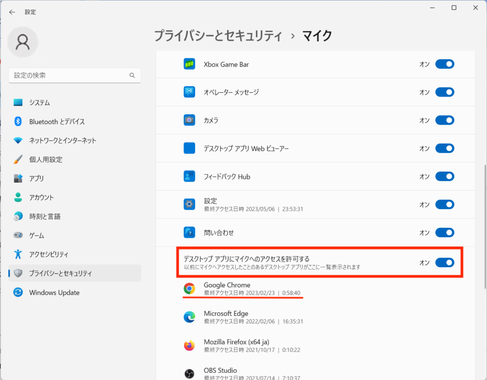Click the Google Chrome icon in desktop apps list
487x380 pixels.
(189, 289)
